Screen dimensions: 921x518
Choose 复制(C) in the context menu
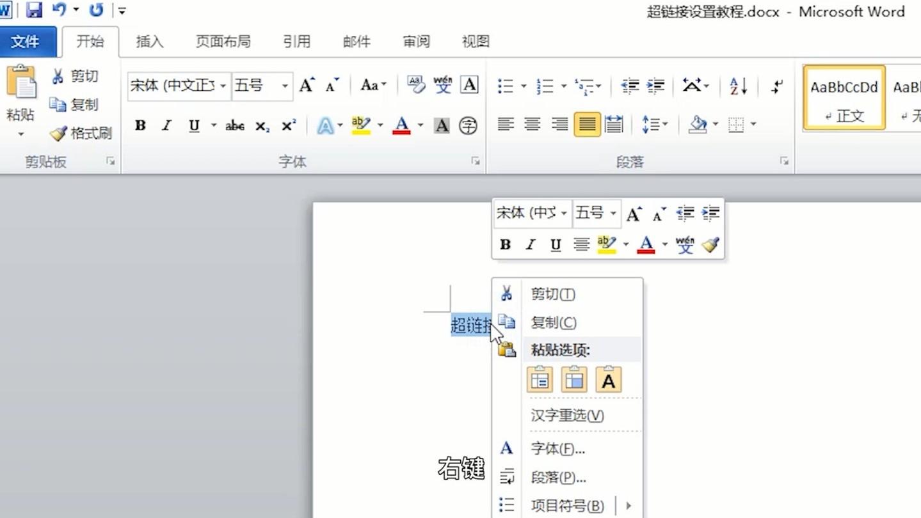pyautogui.click(x=568, y=323)
